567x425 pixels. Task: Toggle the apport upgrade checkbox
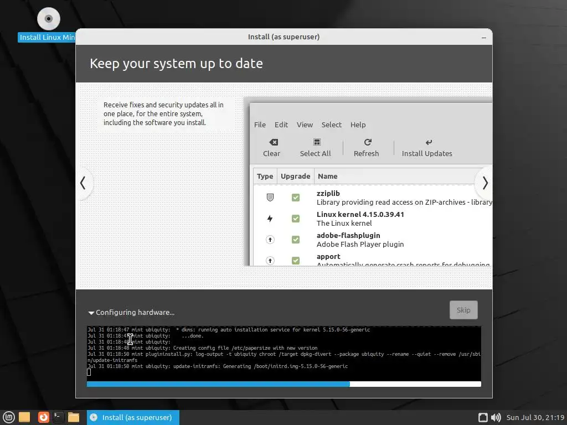click(296, 261)
